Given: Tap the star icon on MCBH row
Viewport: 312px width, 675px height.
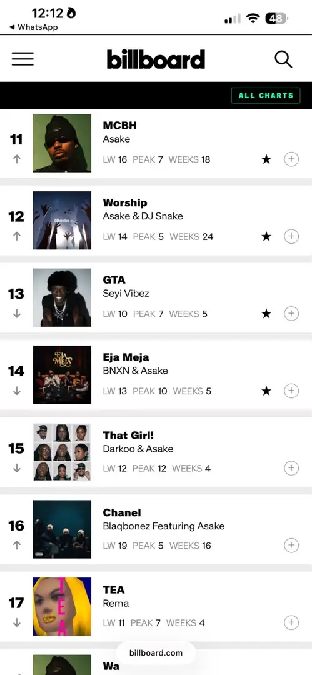Looking at the screenshot, I should 266,159.
